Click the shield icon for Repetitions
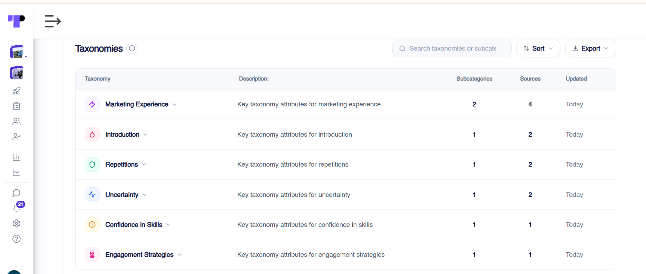The height and width of the screenshot is (274, 646). [x=92, y=165]
